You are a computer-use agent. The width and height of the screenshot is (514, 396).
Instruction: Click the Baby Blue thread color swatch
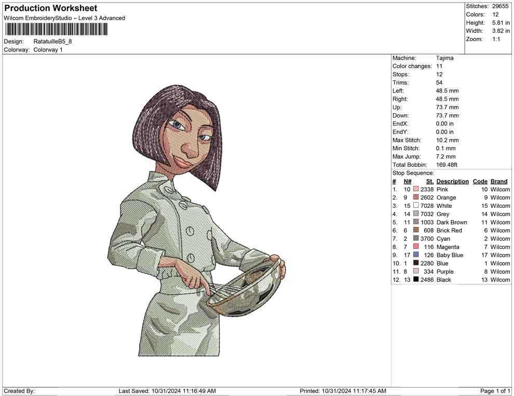416,255
